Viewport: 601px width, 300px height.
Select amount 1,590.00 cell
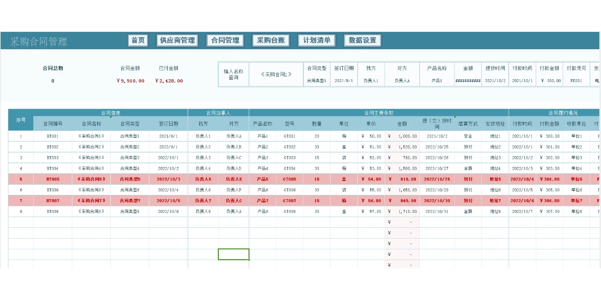(402, 168)
